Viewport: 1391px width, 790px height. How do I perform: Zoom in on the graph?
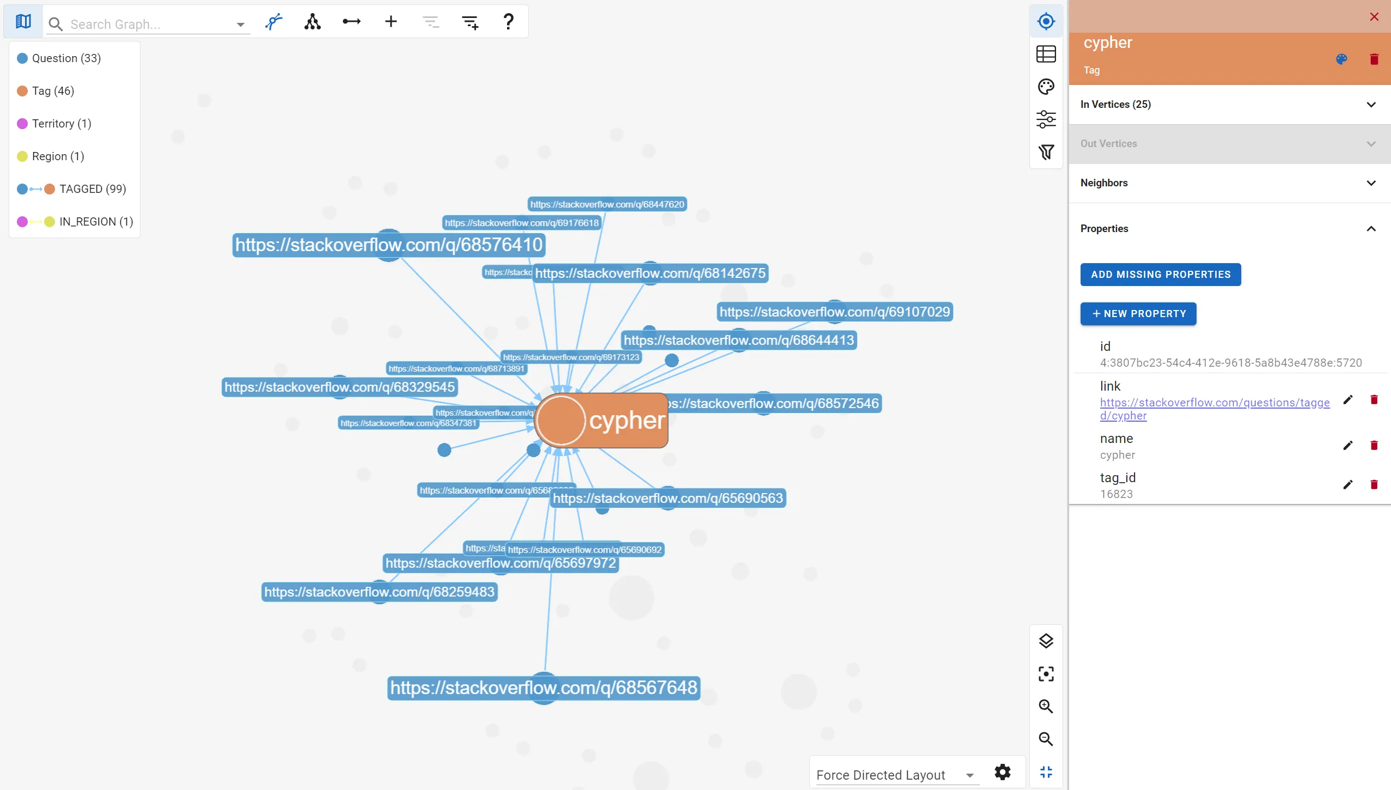1046,707
